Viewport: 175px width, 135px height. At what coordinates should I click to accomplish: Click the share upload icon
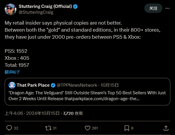click(166, 128)
